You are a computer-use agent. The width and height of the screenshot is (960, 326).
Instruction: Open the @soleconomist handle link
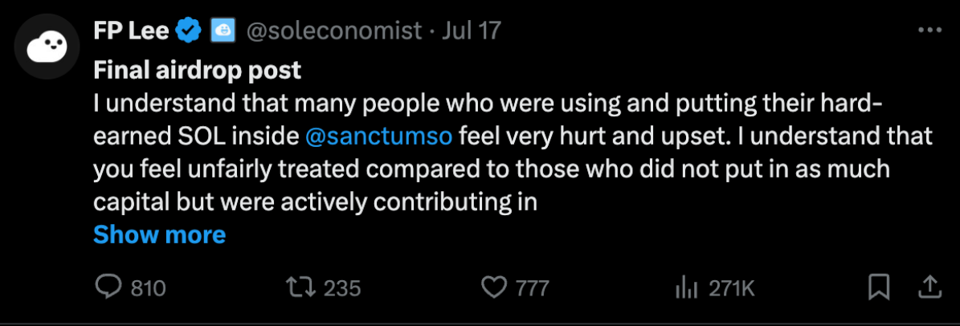[333, 31]
